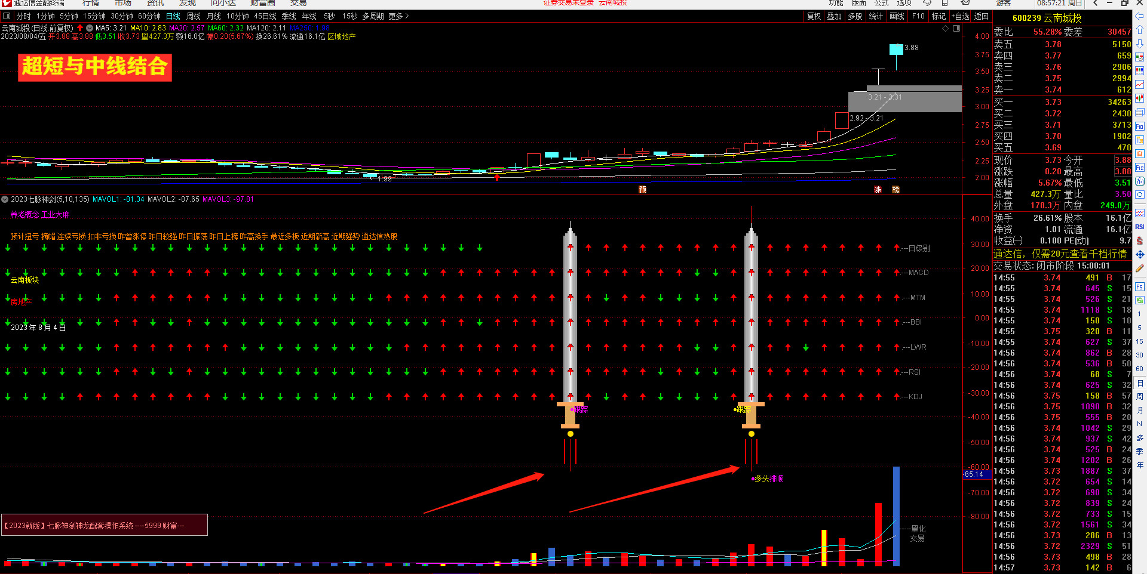Click the 涨 marker on the time axis
Image resolution: width=1147 pixels, height=574 pixels.
coord(878,190)
